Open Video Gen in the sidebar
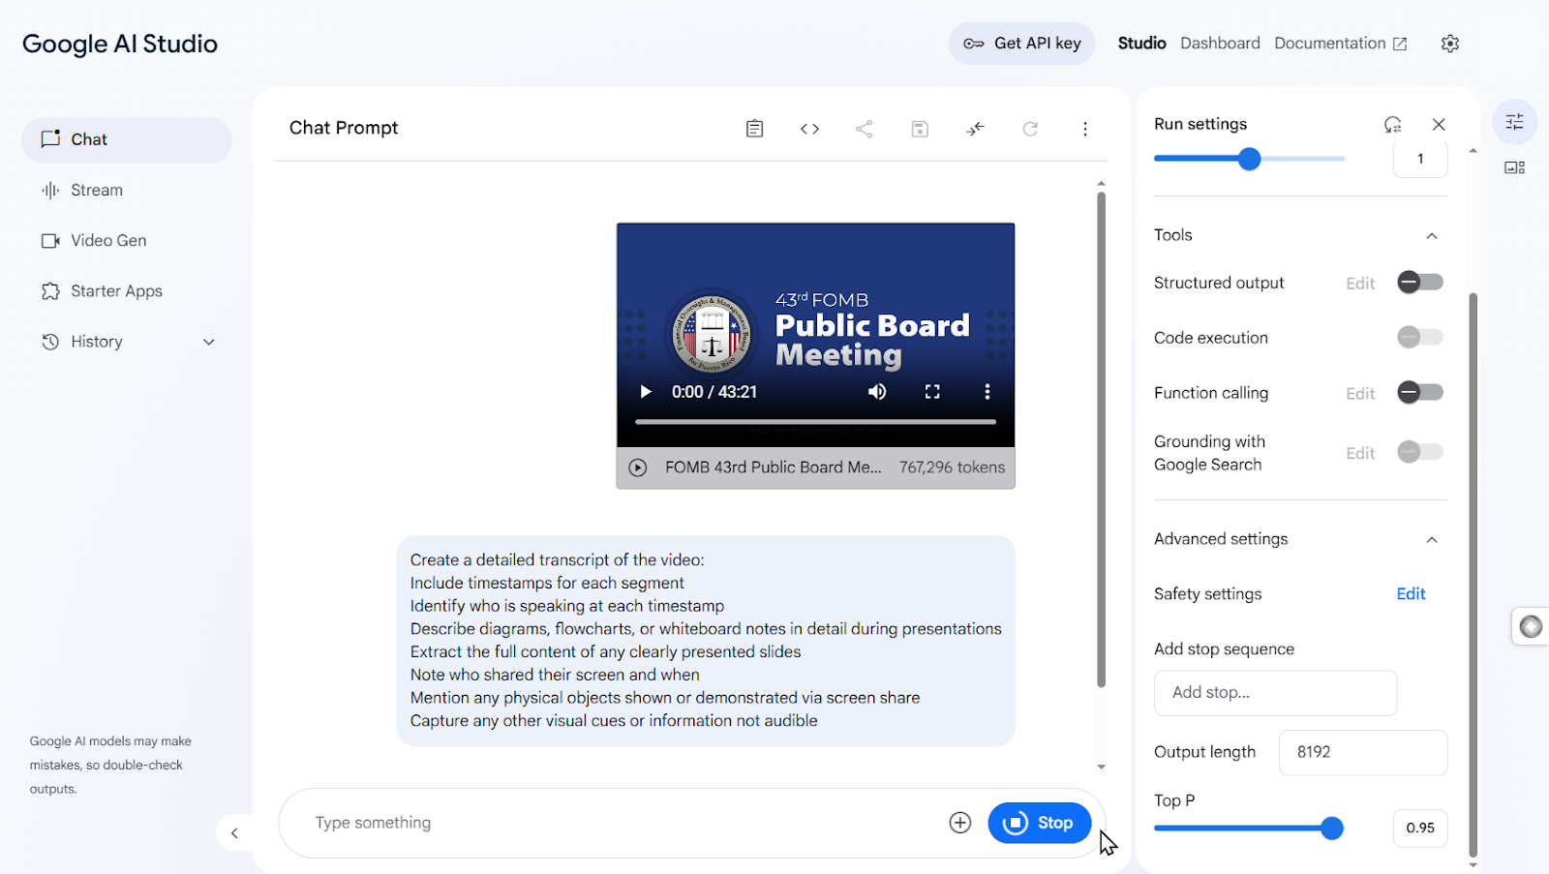This screenshot has height=874, width=1549. [x=127, y=241]
